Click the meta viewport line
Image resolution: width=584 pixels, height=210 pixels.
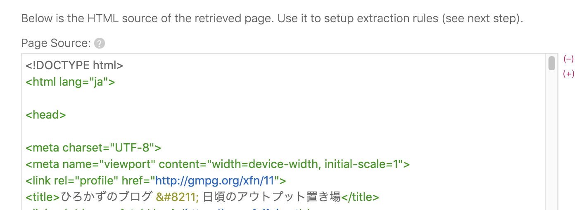pos(218,164)
